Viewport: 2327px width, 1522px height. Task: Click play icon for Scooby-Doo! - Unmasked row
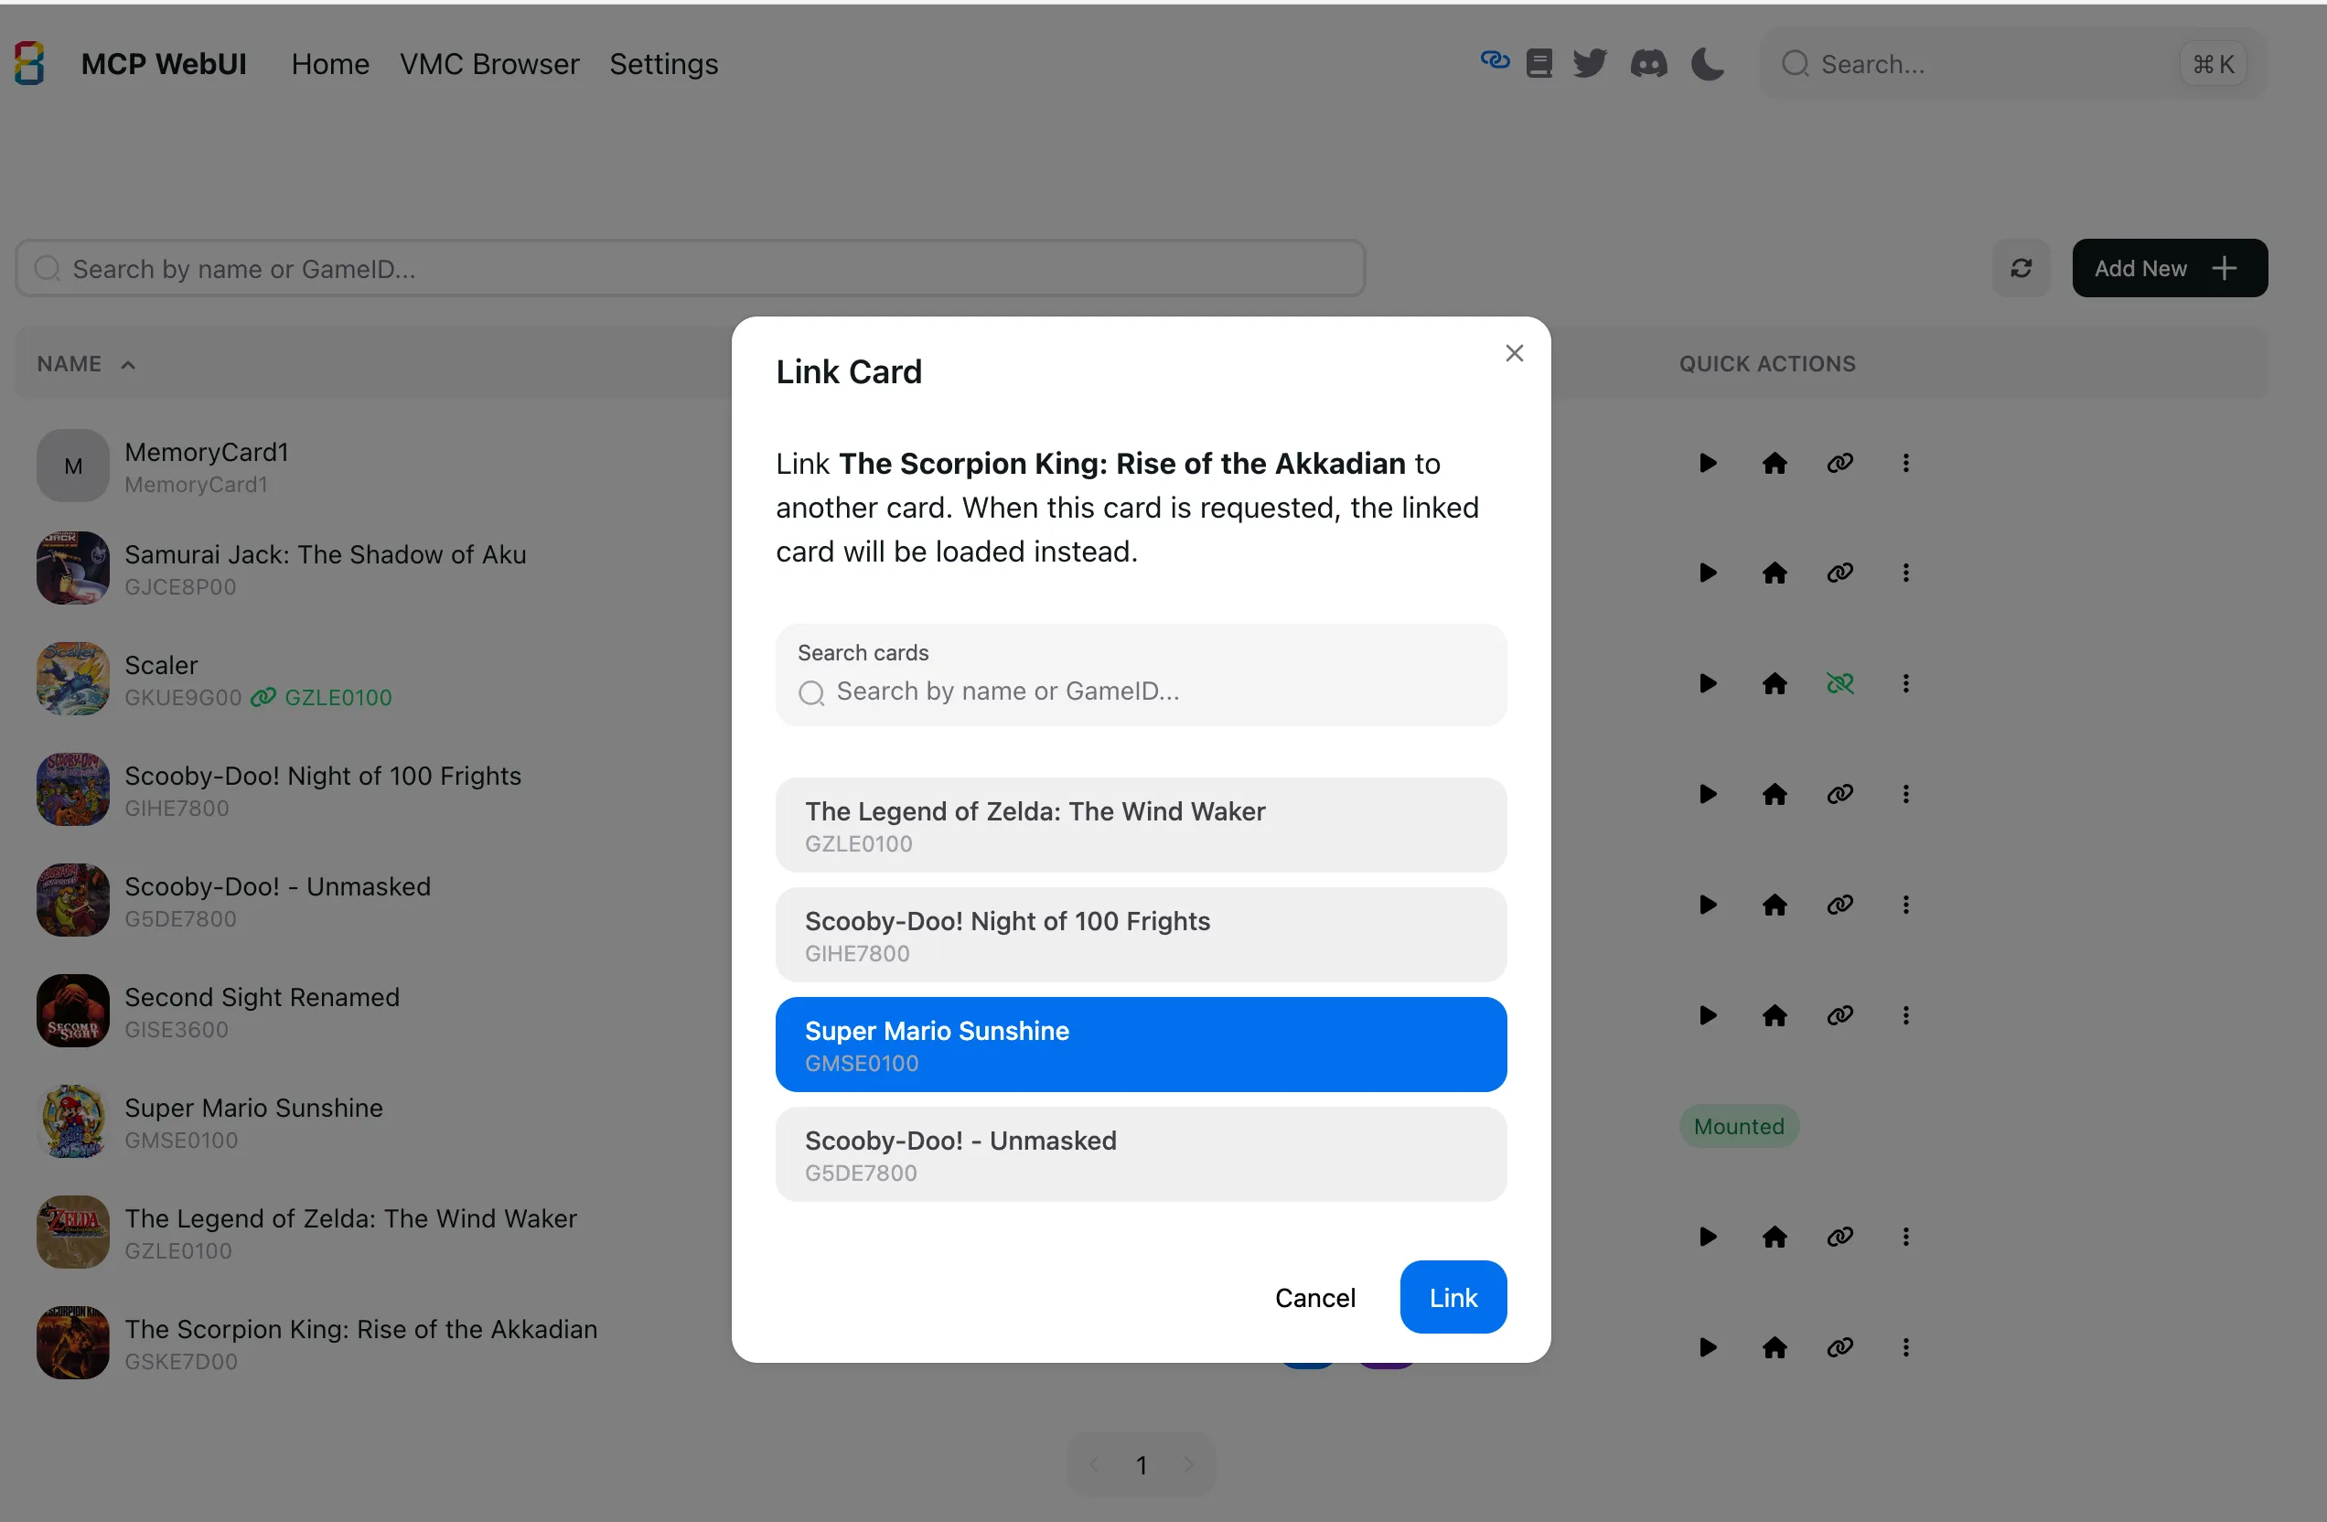point(1707,905)
